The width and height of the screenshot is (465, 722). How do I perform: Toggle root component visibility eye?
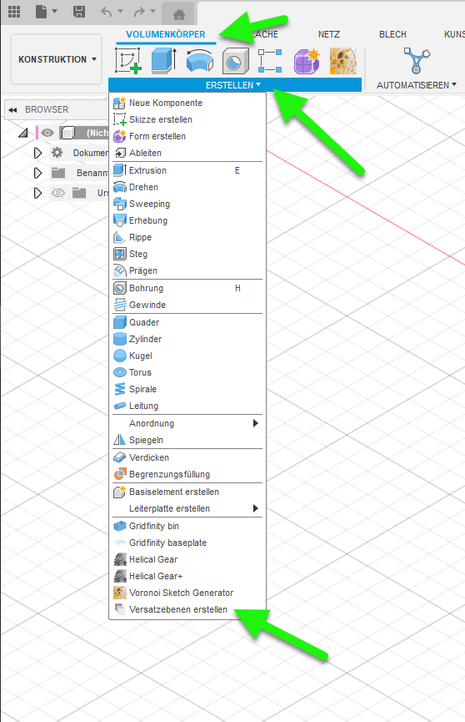click(x=47, y=133)
